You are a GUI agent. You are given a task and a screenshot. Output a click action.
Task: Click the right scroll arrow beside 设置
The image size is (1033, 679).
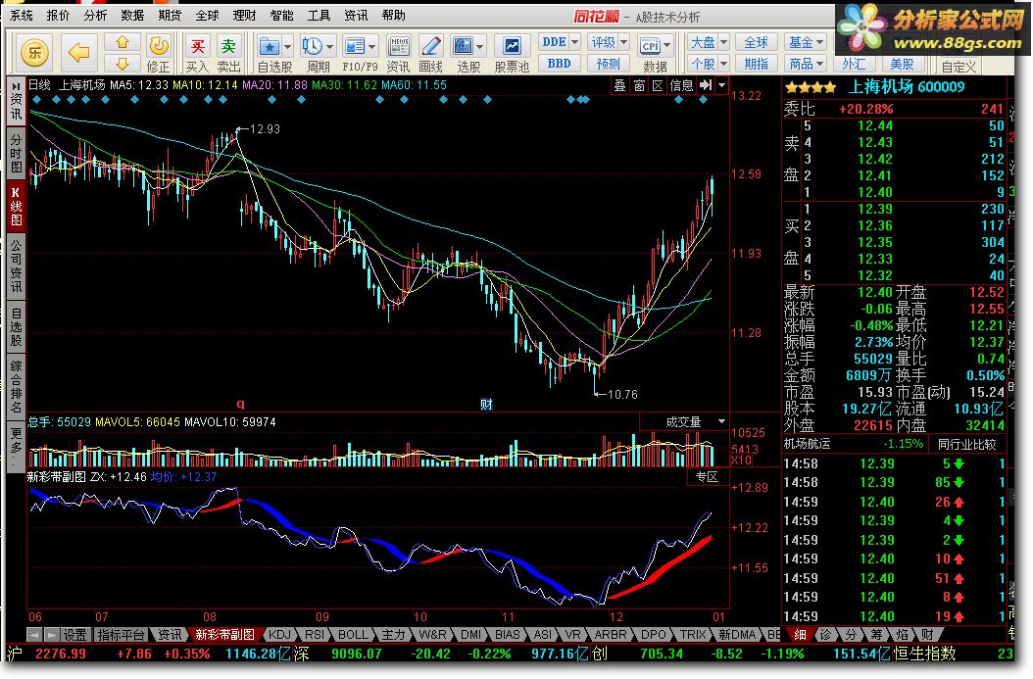(51, 635)
